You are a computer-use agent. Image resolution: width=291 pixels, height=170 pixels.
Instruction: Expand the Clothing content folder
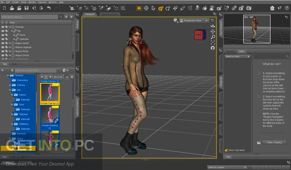tap(10, 85)
